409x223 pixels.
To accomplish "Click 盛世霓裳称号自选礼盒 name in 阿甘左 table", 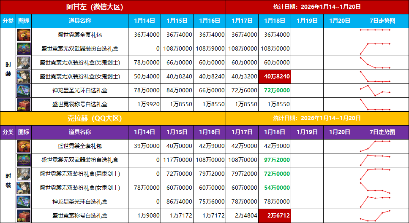I will point(80,105).
